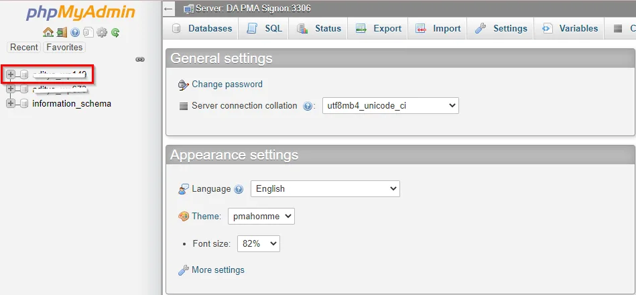Select the Import tab
This screenshot has width=636, height=295.
click(x=437, y=28)
